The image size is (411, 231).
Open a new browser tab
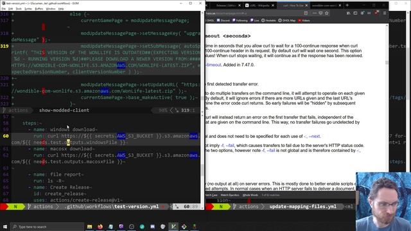coord(347,5)
